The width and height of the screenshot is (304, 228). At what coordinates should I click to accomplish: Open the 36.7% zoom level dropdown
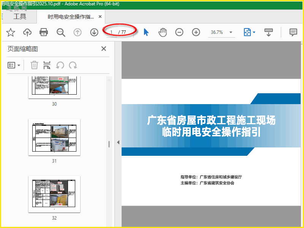231,32
